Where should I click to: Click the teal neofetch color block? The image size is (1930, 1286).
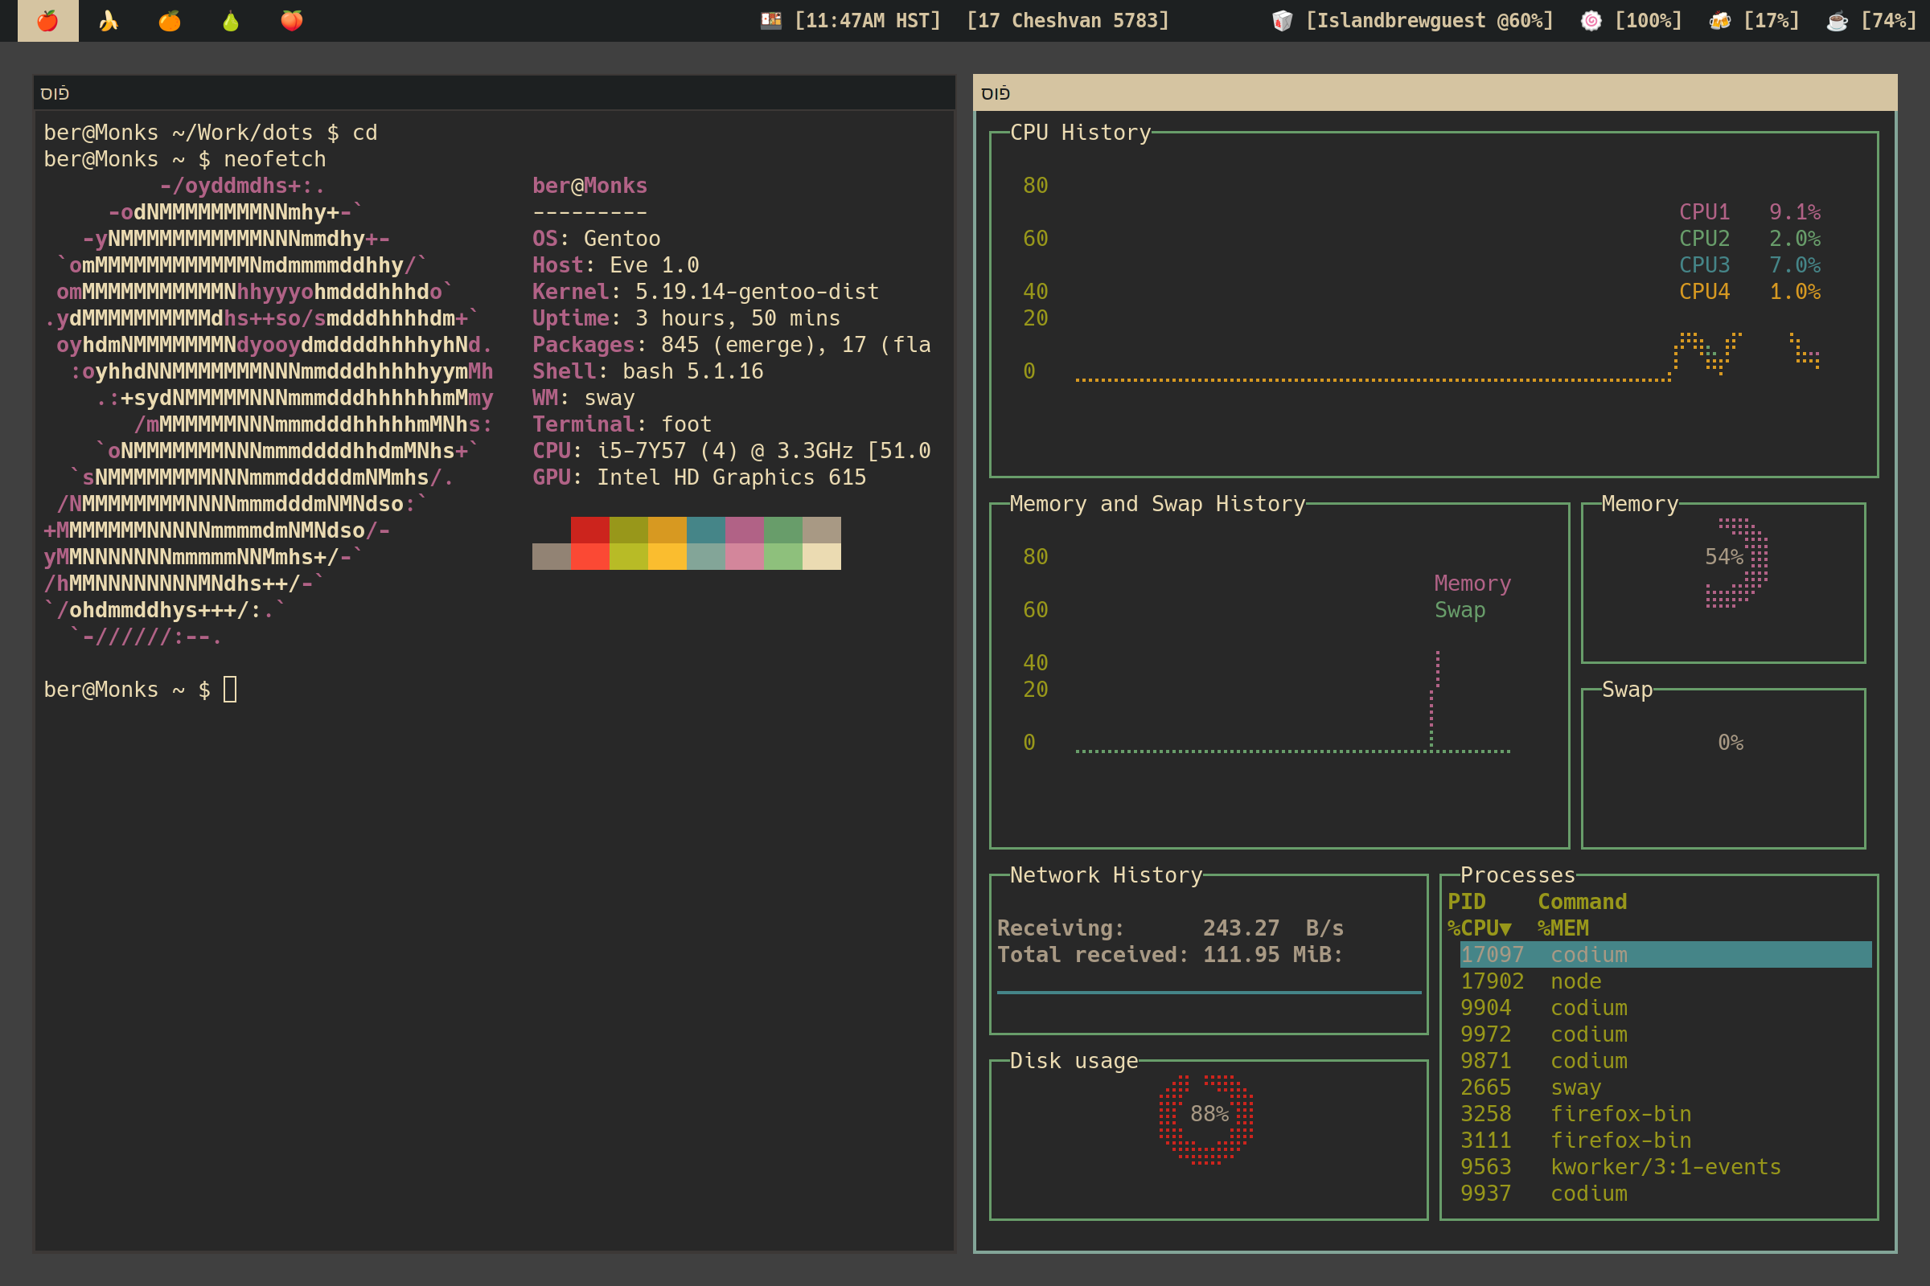706,530
